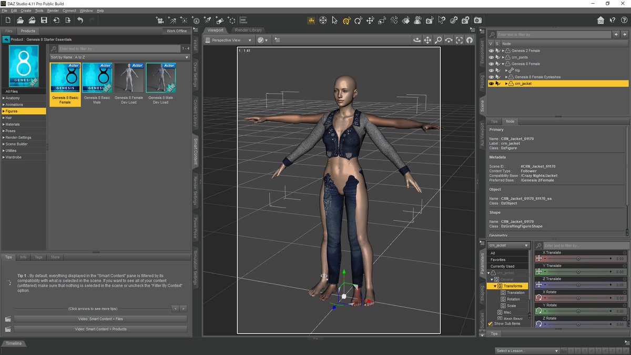
Task: Click the Z Translate slider handle
Action: point(578,285)
